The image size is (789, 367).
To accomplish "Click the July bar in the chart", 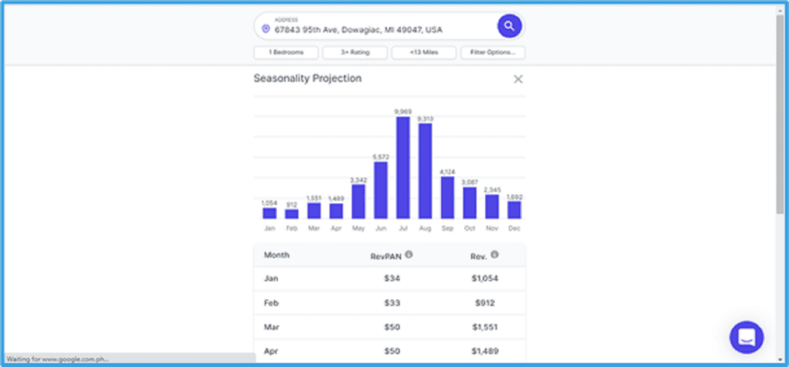I will [403, 167].
